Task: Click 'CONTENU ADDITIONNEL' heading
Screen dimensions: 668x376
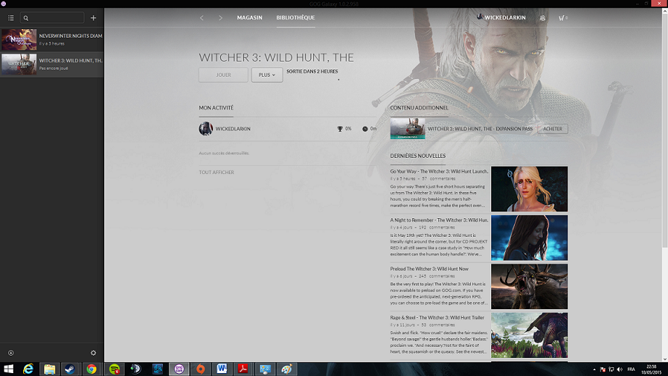Action: [x=419, y=108]
